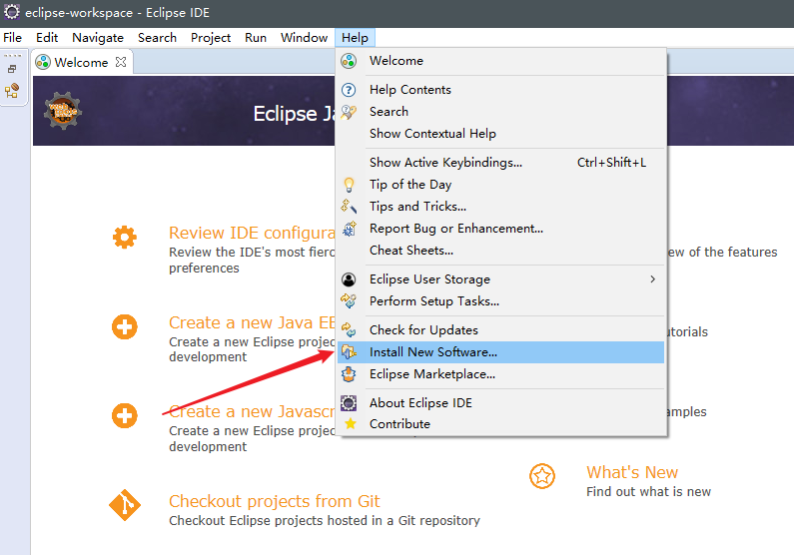Viewport: 794px width, 555px height.
Task: Click the Tip of the Day lightbulb icon
Action: 349,185
